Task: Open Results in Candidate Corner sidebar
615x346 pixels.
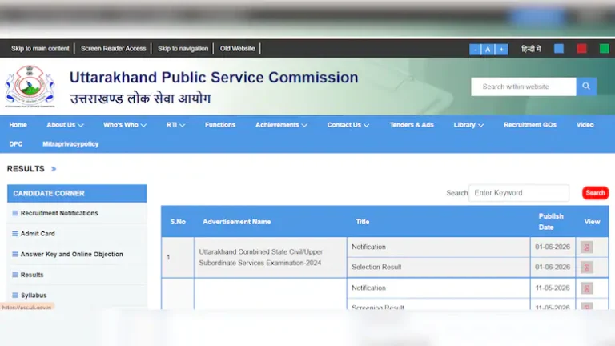Action: 32,275
